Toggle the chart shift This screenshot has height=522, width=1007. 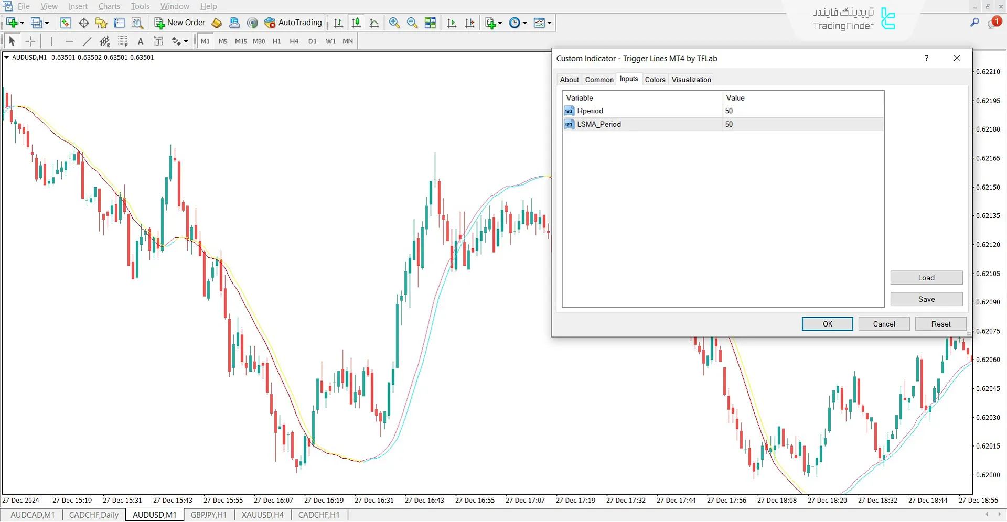click(470, 23)
